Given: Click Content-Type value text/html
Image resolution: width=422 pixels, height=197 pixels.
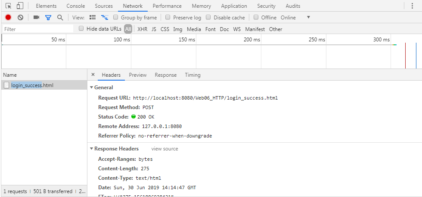Looking at the screenshot, I should [x=148, y=178].
